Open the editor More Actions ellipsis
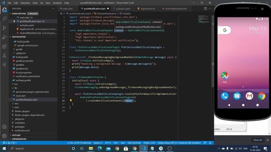This screenshot has height=152, width=271. tap(210, 8)
